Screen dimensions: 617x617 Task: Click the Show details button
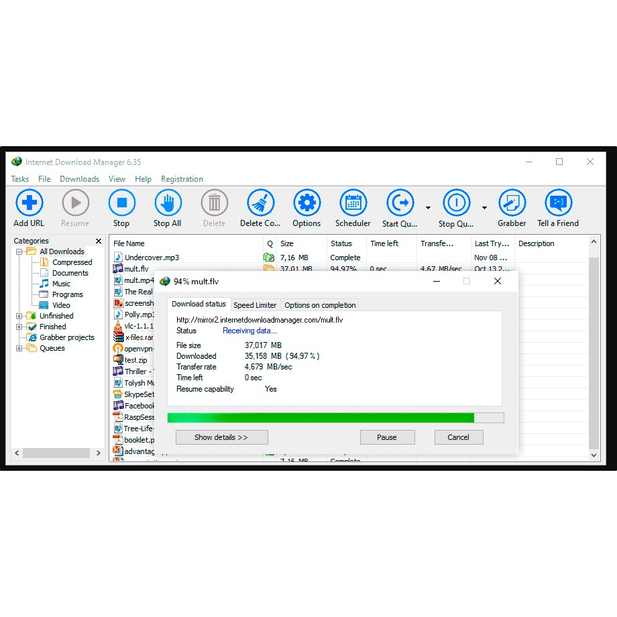click(x=221, y=437)
